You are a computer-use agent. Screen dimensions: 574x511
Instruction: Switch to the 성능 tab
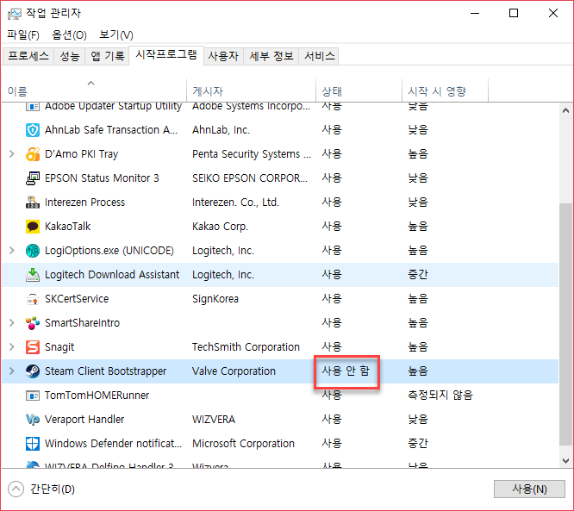70,56
